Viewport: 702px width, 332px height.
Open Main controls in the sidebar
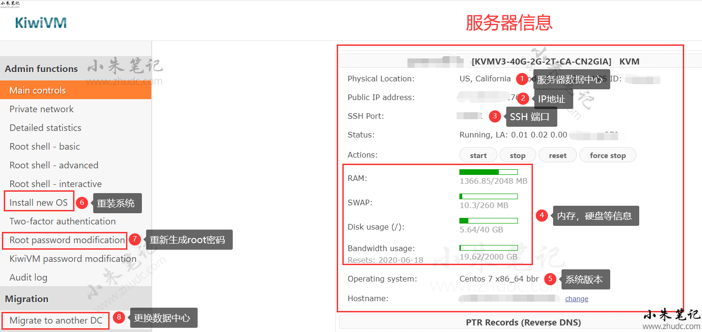pyautogui.click(x=75, y=90)
